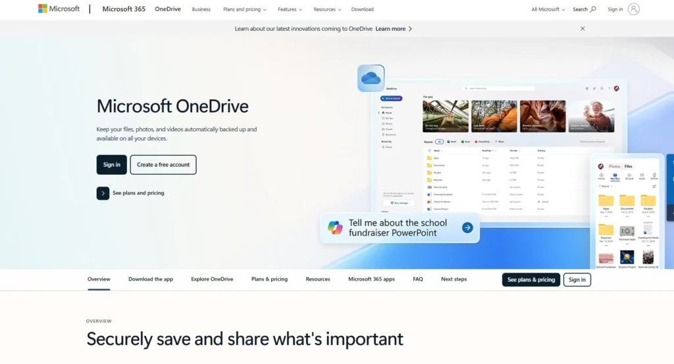This screenshot has width=674, height=364.
Task: Click the Copilot logo icon
Action: coord(336,228)
